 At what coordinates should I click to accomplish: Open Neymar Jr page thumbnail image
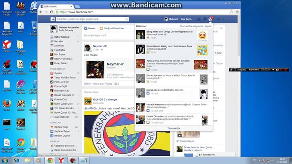point(95,70)
